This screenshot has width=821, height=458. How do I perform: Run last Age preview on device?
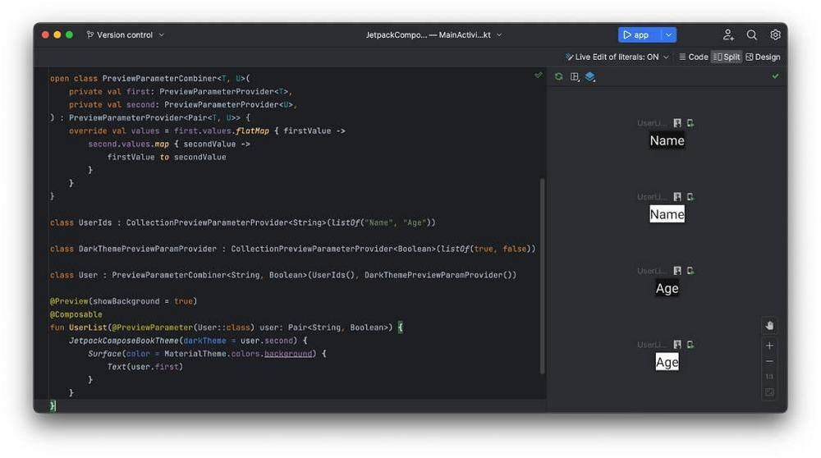[x=690, y=345]
